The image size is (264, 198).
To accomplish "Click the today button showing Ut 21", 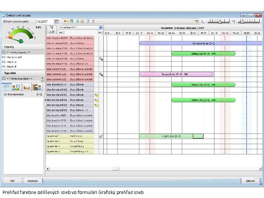I will [x=52, y=30].
